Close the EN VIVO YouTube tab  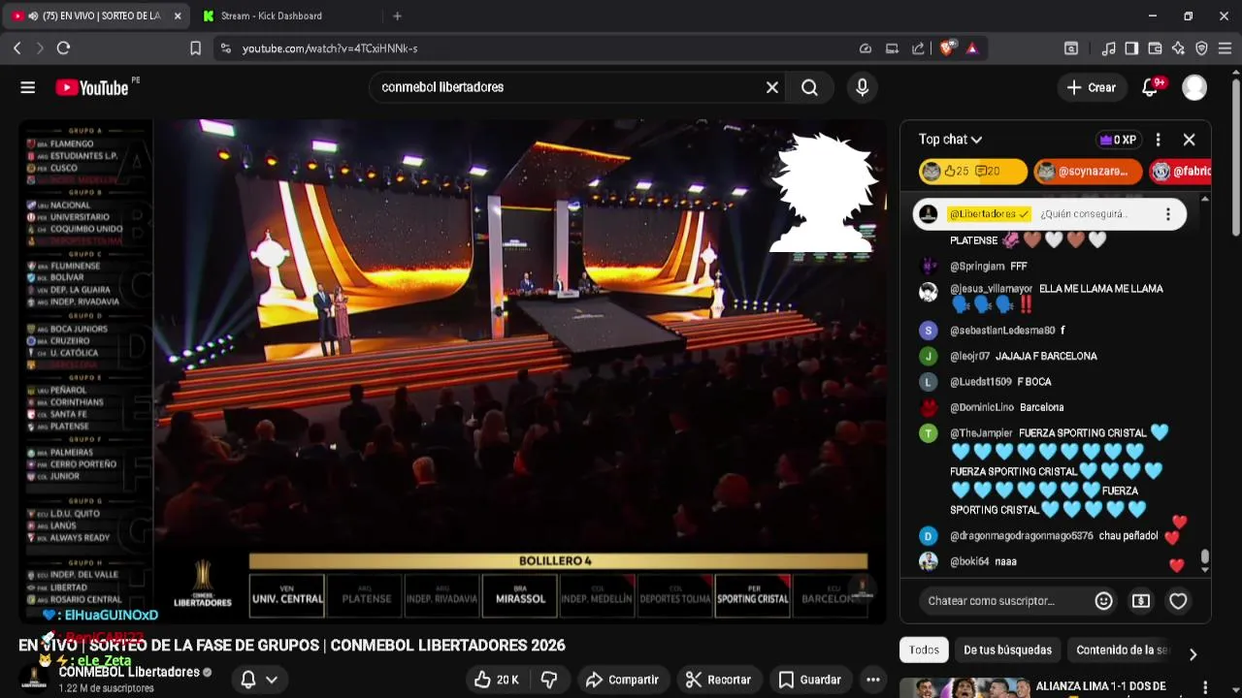point(178,16)
